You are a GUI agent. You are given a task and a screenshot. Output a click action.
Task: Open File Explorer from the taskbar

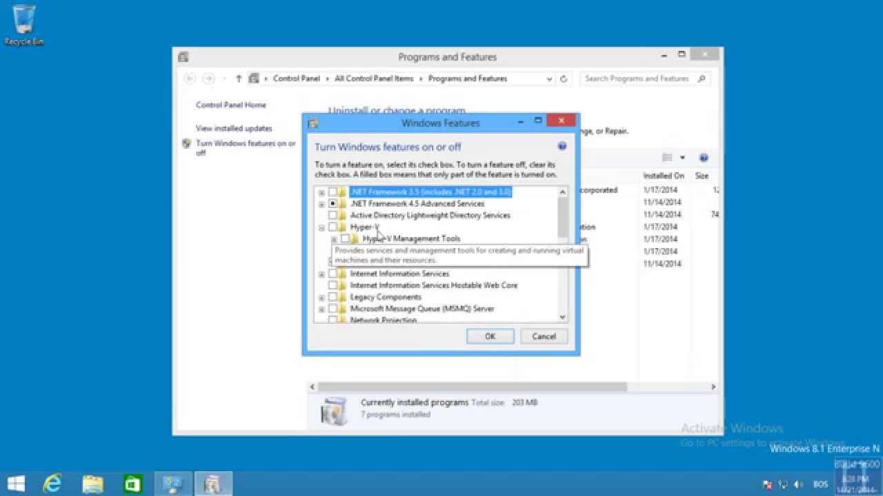click(x=92, y=484)
